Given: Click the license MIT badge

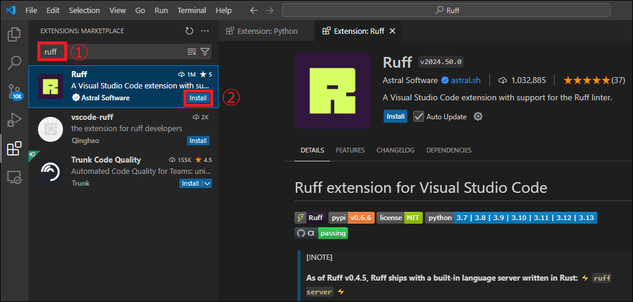Looking at the screenshot, I should 400,218.
